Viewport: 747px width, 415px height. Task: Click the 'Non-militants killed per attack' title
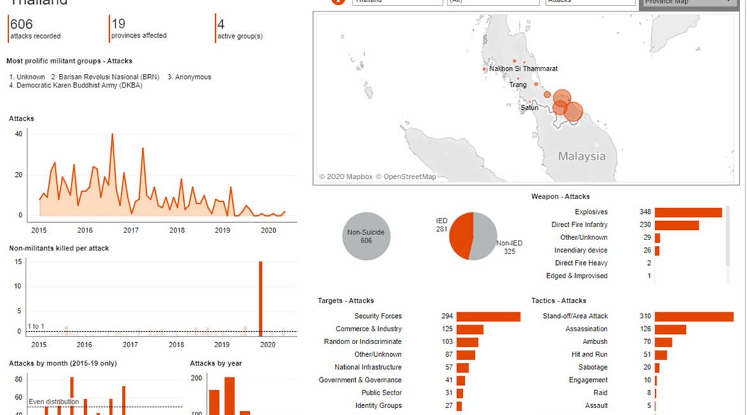coord(59,248)
